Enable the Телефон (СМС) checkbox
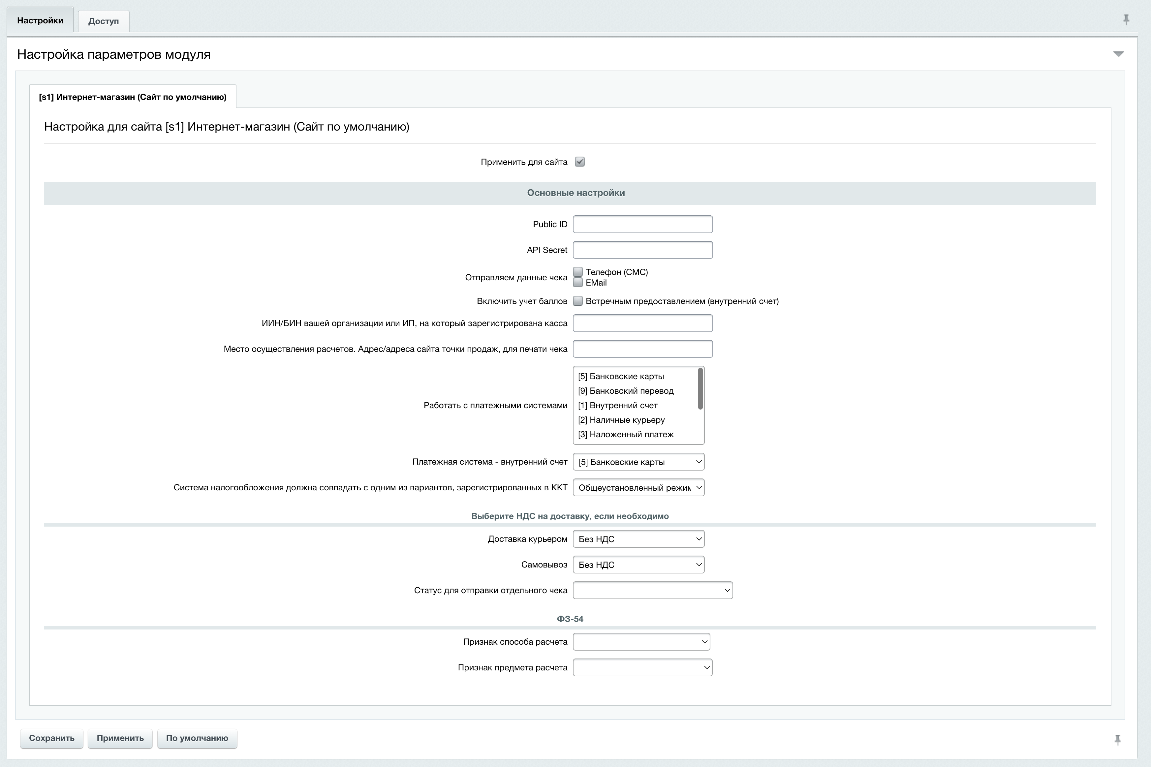This screenshot has height=767, width=1151. click(578, 271)
